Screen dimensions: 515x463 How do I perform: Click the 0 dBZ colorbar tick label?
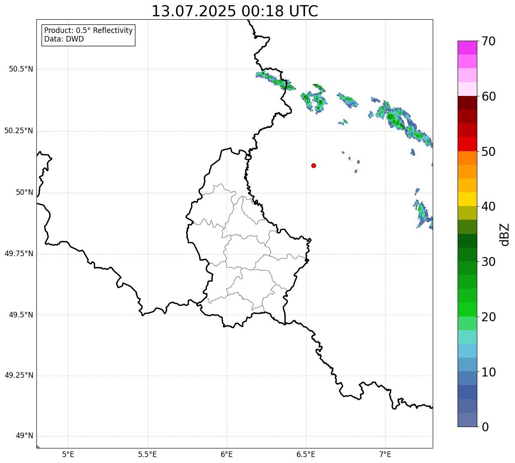(485, 427)
